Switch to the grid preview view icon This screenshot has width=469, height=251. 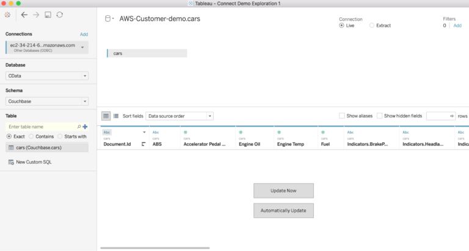click(106, 116)
